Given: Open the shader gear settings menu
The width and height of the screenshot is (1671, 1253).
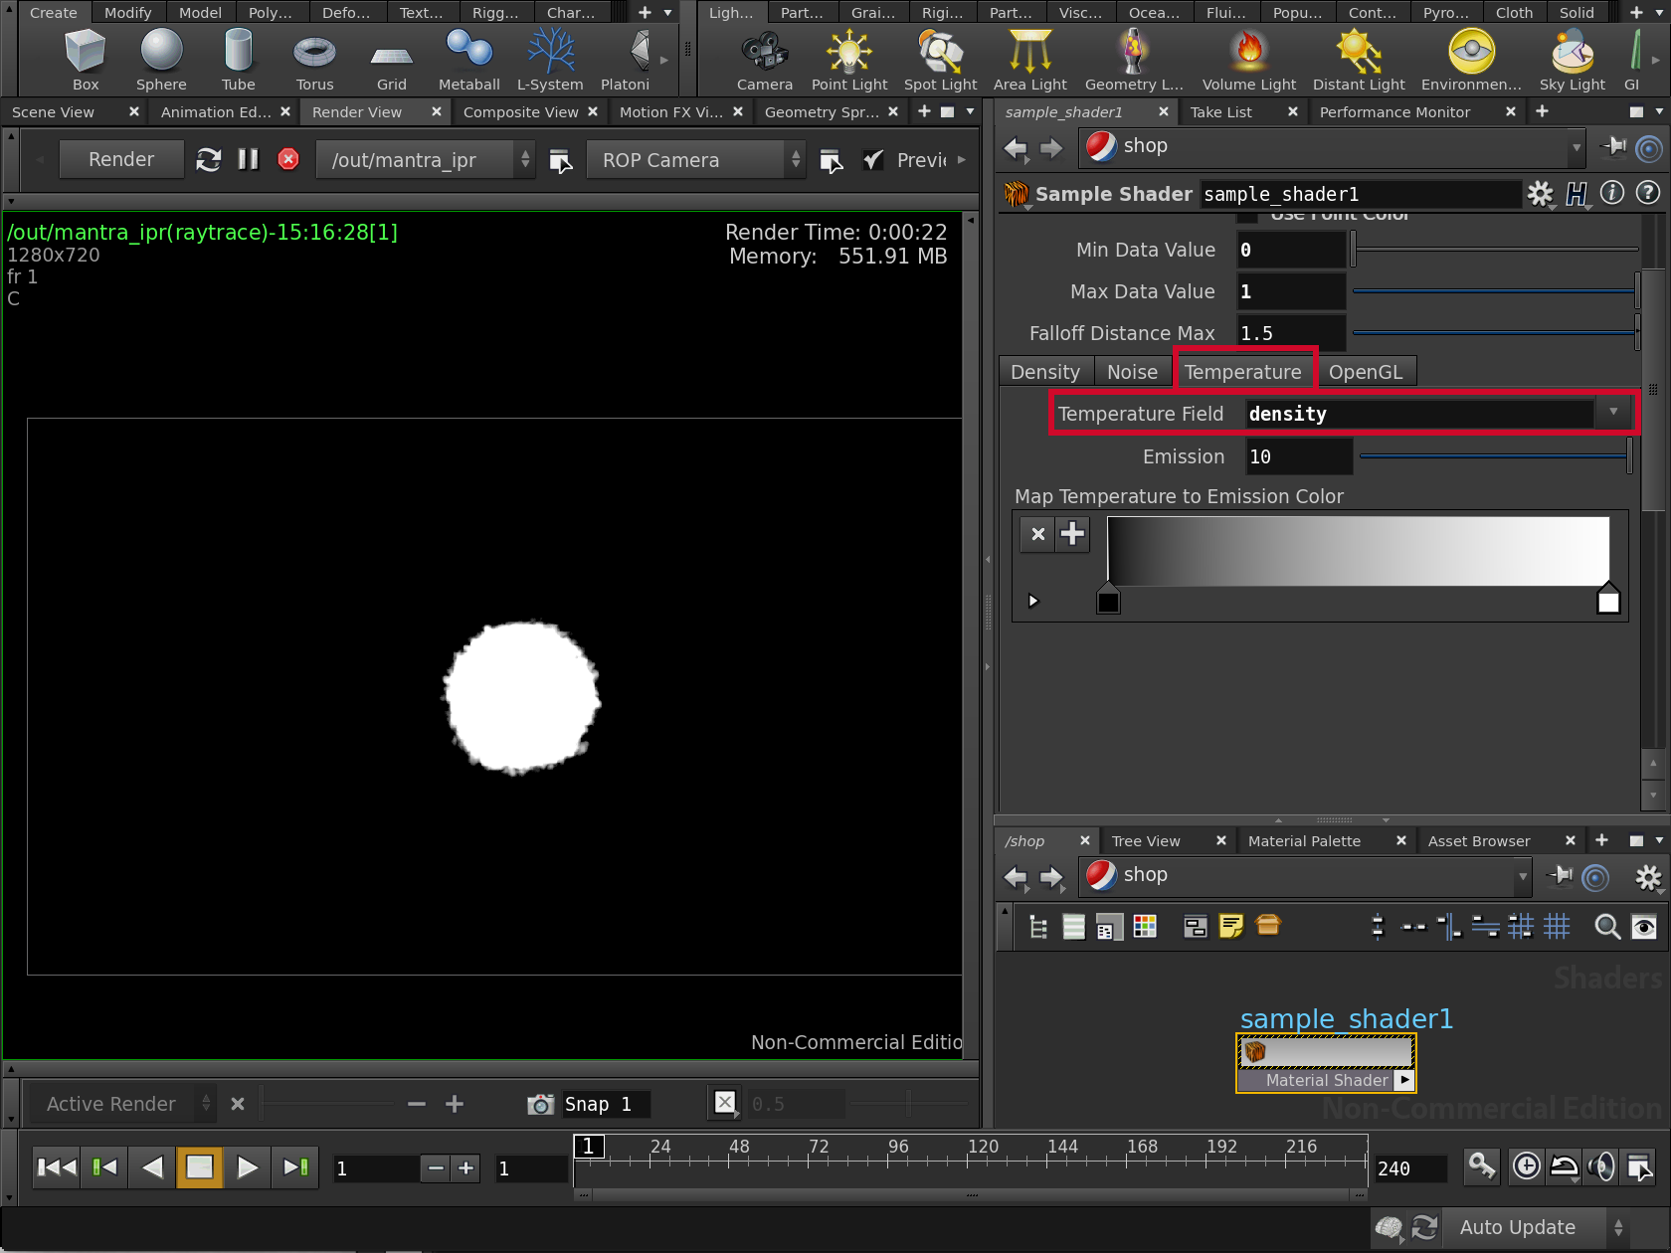Looking at the screenshot, I should 1540,194.
